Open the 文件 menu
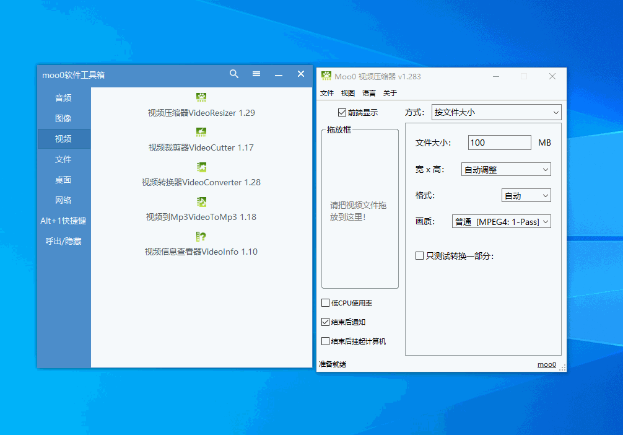Screen dimensions: 623x435 (x=326, y=93)
